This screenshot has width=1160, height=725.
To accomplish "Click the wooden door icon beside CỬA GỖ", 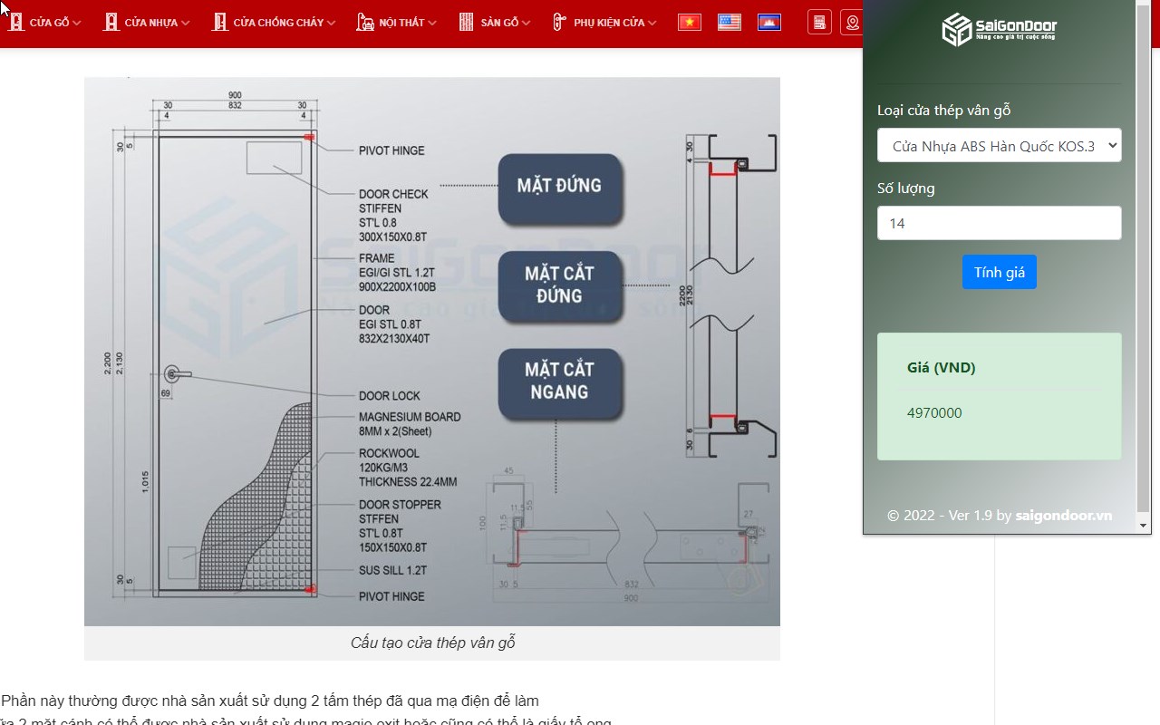I will (15, 23).
